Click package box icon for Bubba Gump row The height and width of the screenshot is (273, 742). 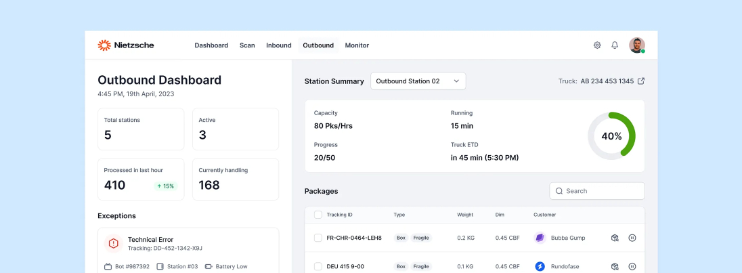(615, 238)
